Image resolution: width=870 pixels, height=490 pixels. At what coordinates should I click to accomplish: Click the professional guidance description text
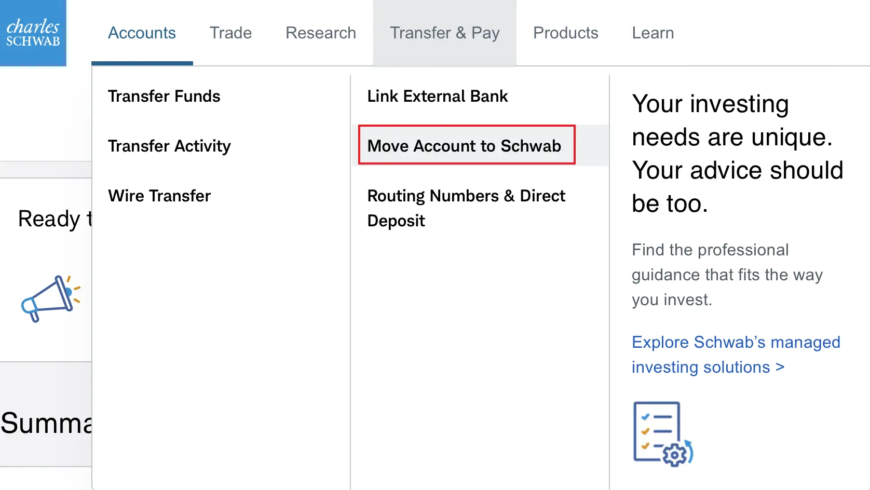[727, 275]
